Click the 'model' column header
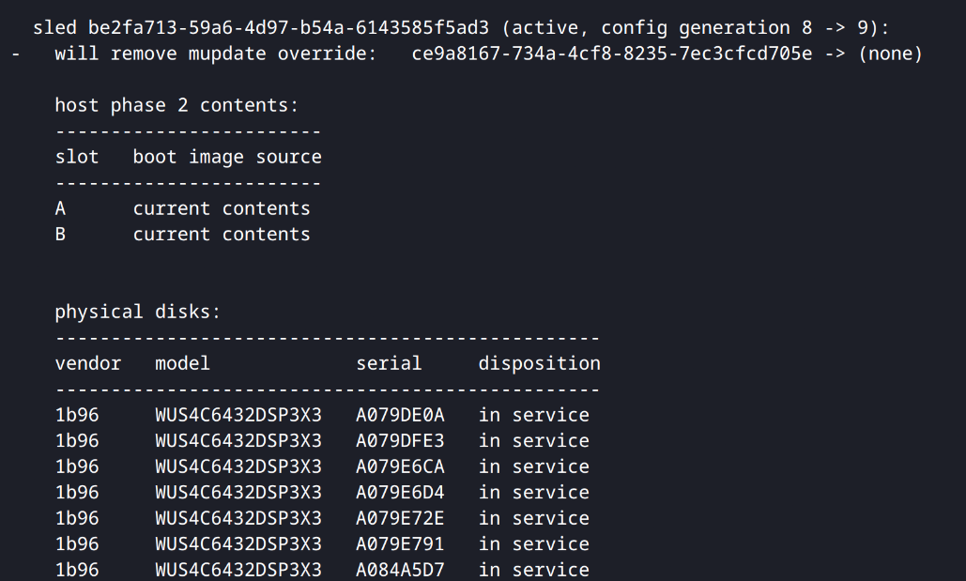Image resolution: width=966 pixels, height=581 pixels. point(182,363)
